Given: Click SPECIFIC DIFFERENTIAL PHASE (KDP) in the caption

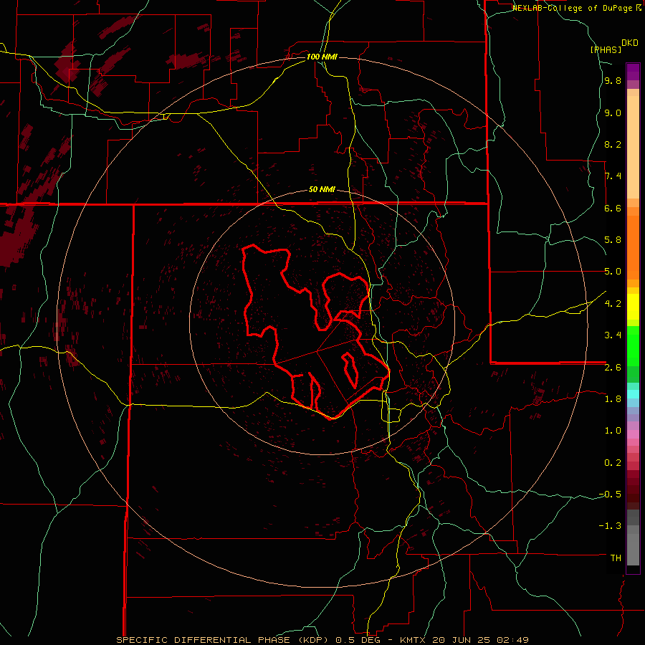Looking at the screenshot, I should pos(224,640).
